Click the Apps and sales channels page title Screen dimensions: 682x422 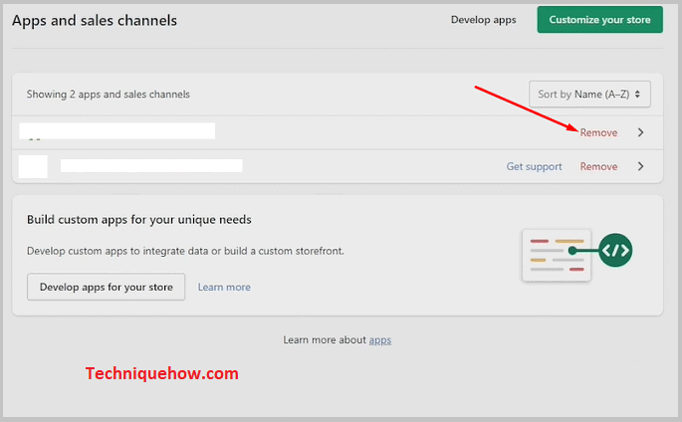(x=95, y=21)
